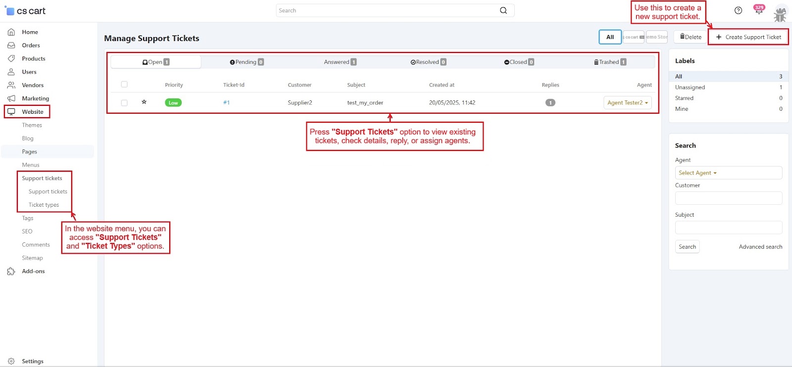Open Orders via its sidebar icon
792x367 pixels.
(11, 46)
